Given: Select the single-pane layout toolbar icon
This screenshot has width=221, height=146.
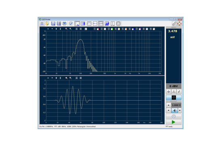Looking at the screenshot, I should (95, 24).
